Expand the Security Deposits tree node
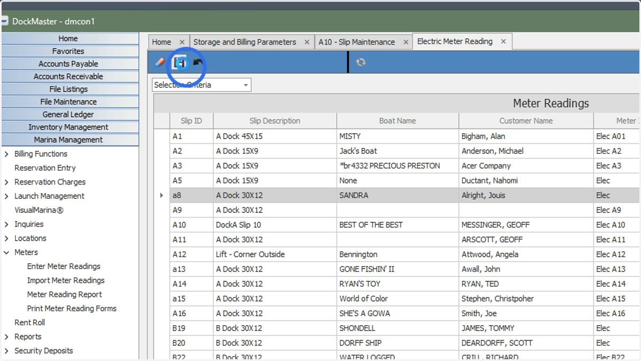This screenshot has width=641, height=361. [x=6, y=351]
